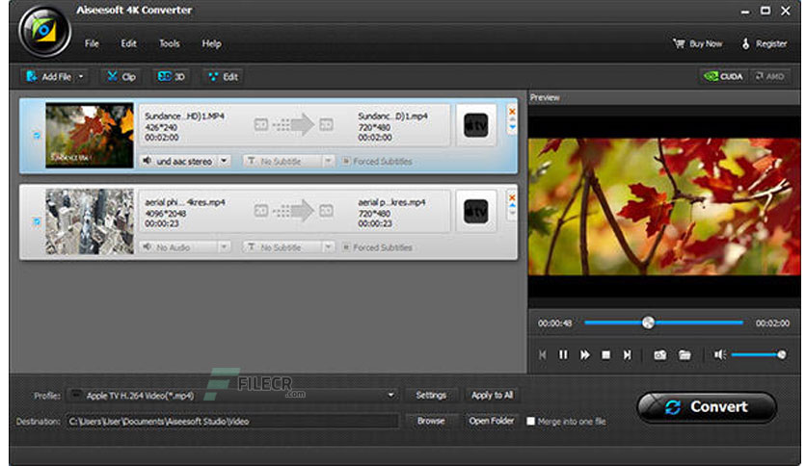This screenshot has height=466, width=806.
Task: Select the Sundance video thumbnail
Action: (90, 136)
